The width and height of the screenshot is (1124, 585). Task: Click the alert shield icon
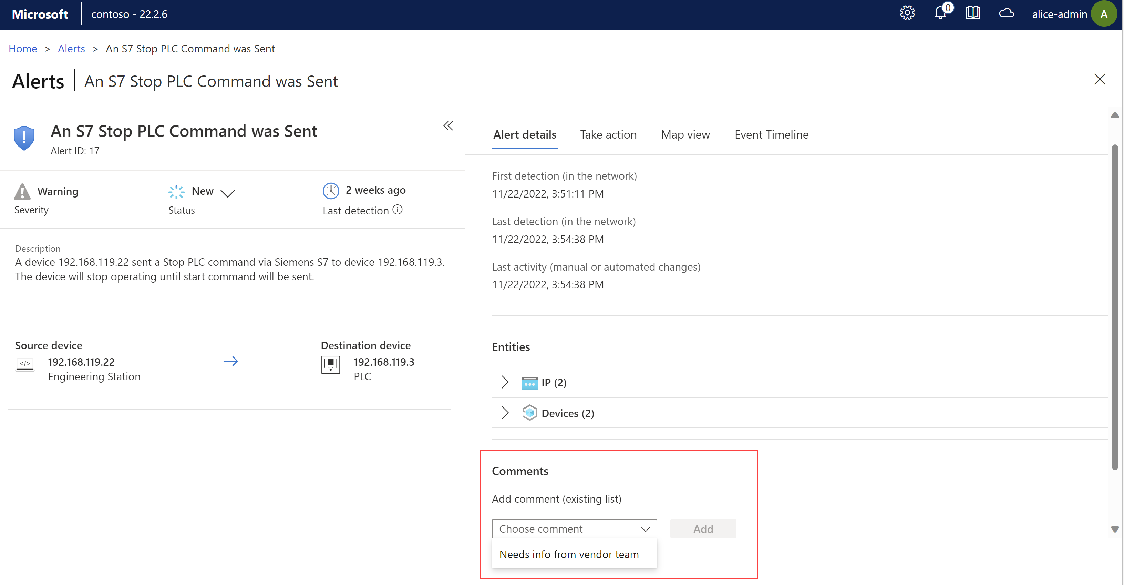click(24, 137)
